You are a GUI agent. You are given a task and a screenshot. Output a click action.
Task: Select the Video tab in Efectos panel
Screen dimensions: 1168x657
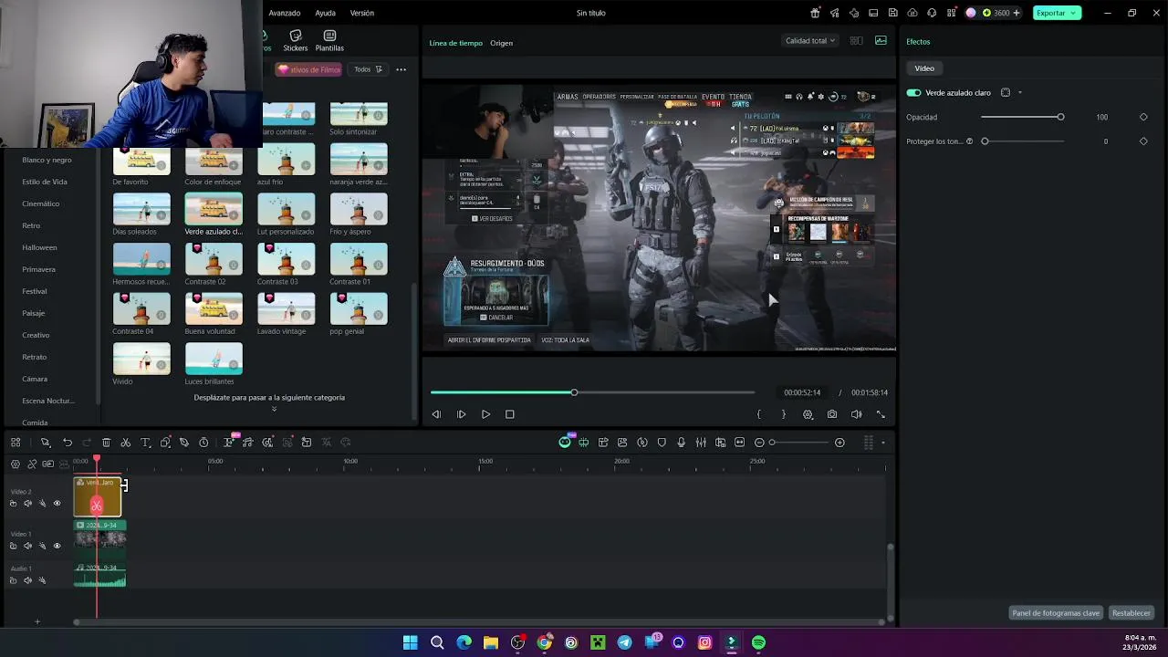tap(924, 68)
